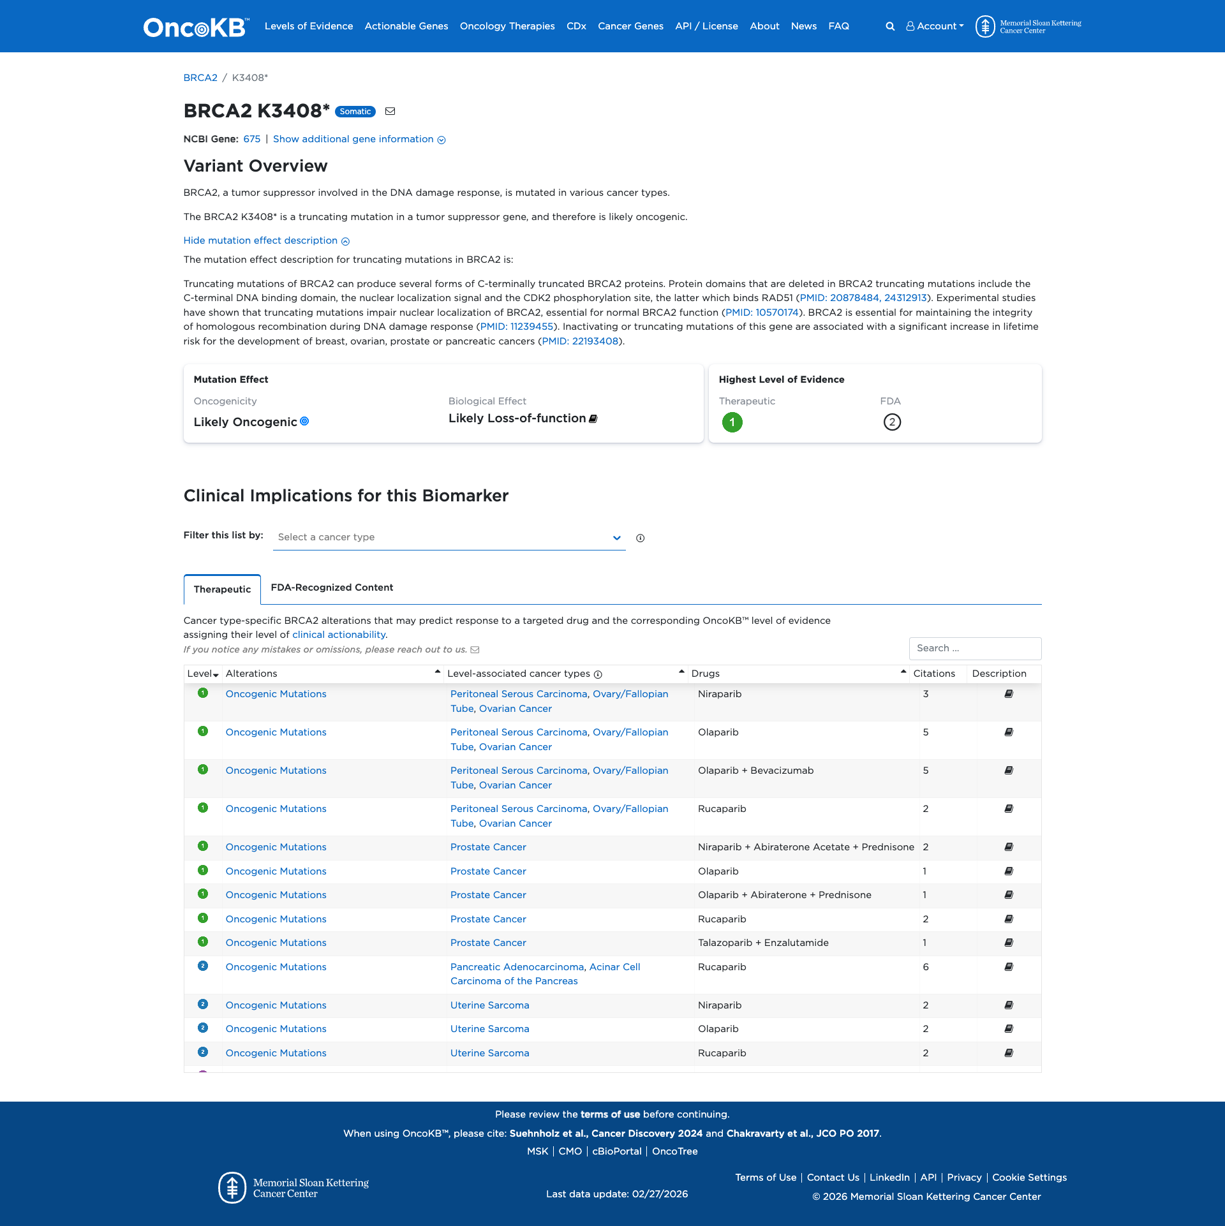This screenshot has height=1226, width=1225.
Task: Click the OncoKB logo
Action: click(195, 26)
